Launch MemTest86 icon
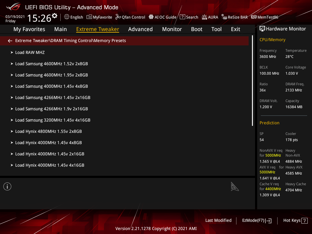 point(254,17)
